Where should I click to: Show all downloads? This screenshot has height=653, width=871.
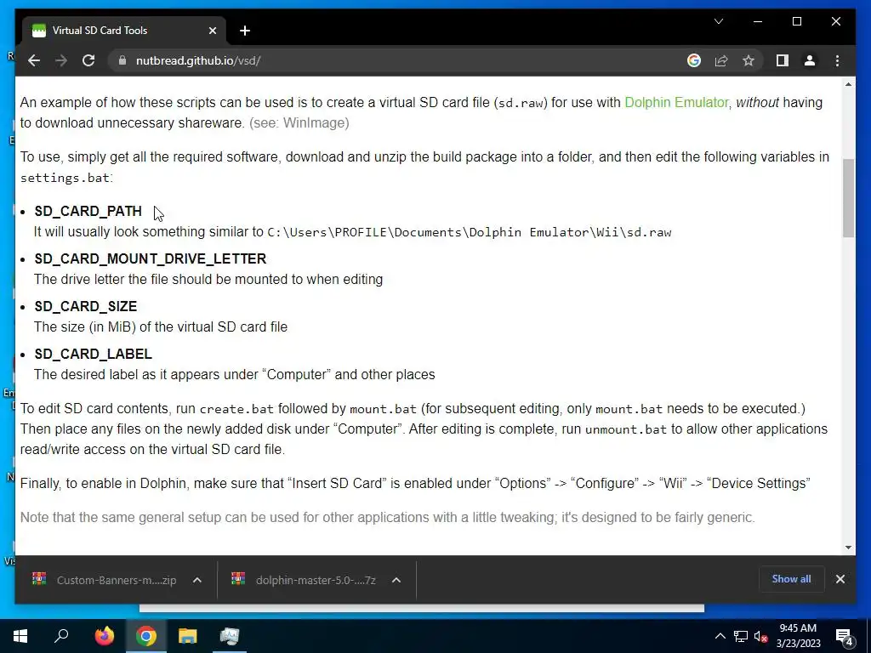tap(791, 579)
